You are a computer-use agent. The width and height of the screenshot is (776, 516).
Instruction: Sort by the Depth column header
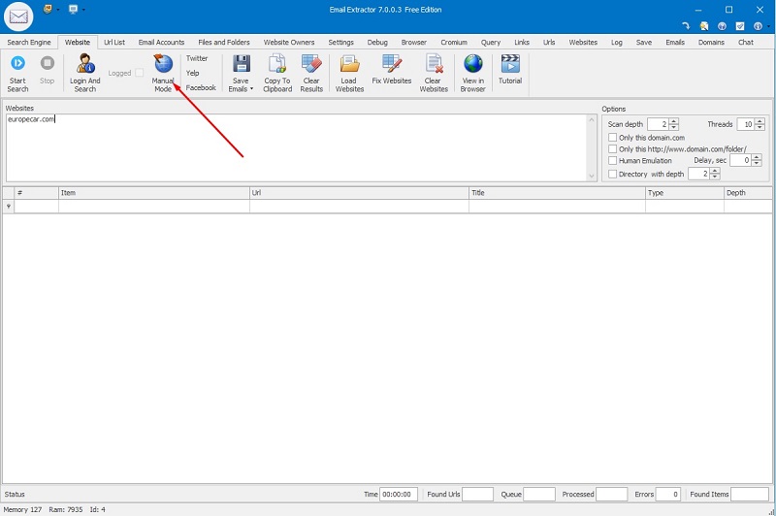pyautogui.click(x=748, y=193)
